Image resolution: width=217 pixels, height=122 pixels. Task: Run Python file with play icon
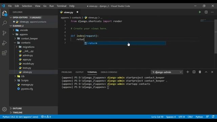pyautogui.click(x=200, y=12)
